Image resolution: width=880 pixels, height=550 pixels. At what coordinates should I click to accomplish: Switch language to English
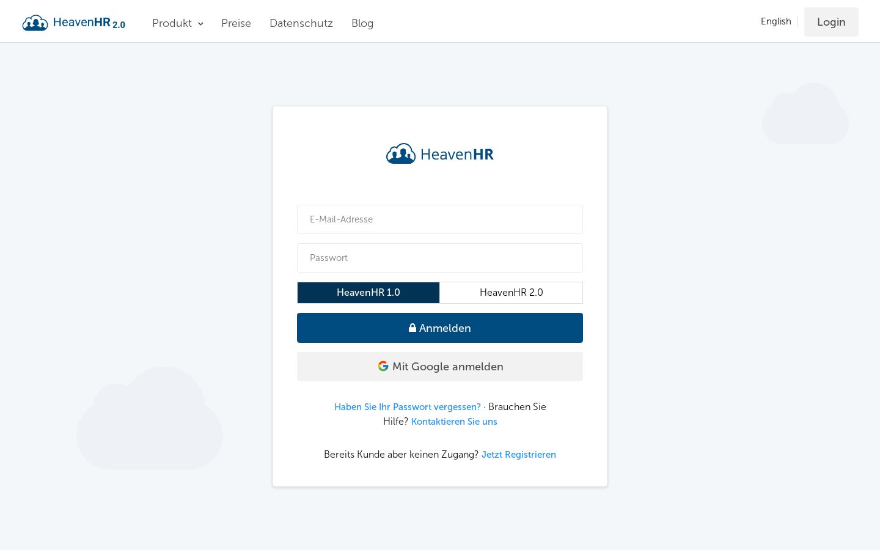[x=776, y=21]
